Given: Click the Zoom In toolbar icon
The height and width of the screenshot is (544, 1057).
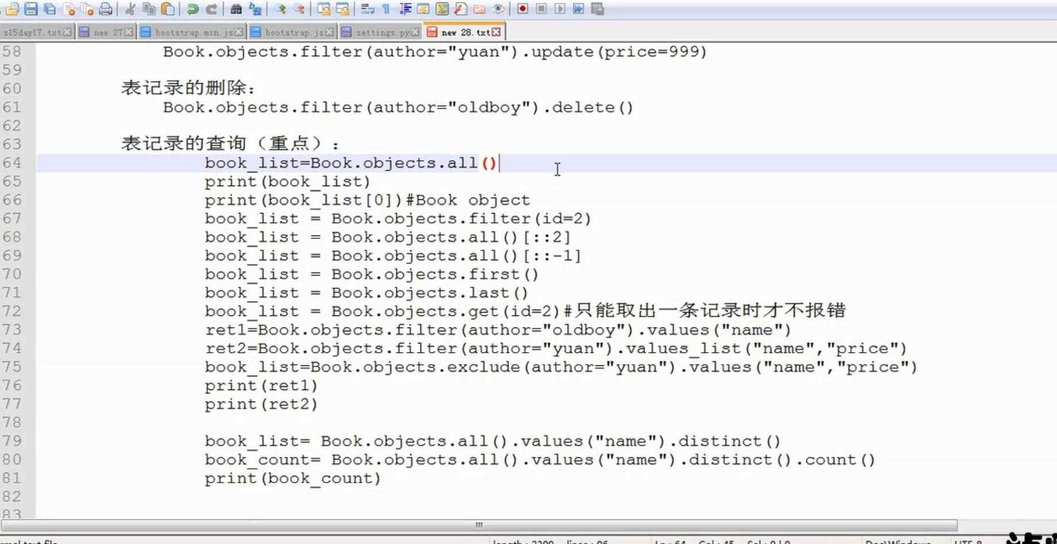Looking at the screenshot, I should coord(280,9).
